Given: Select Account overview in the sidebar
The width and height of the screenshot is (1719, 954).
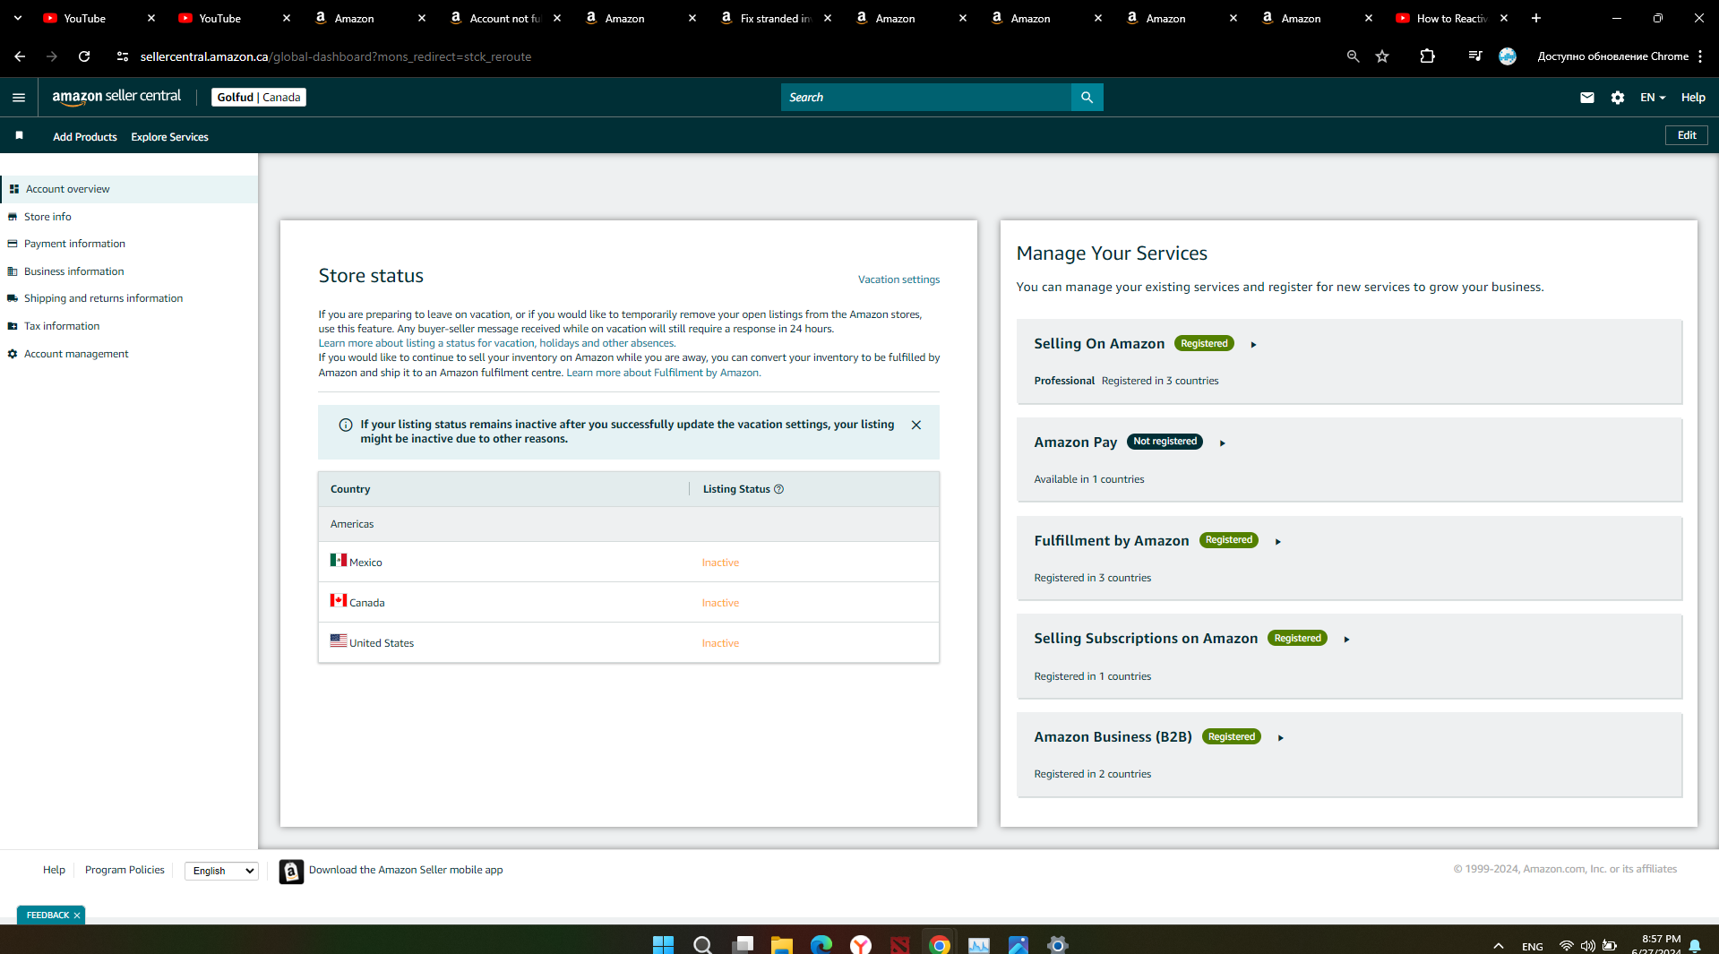Looking at the screenshot, I should [130, 189].
